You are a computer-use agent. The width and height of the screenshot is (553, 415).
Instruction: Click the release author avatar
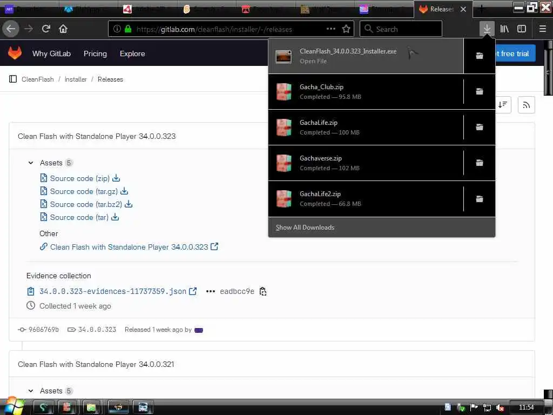199,330
